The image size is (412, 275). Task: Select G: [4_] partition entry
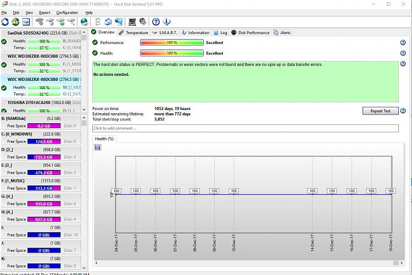(41, 200)
